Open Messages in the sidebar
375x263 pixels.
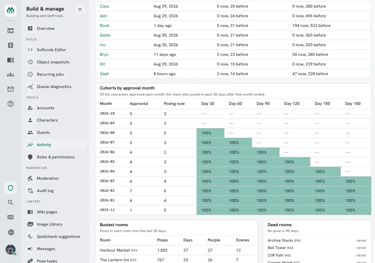click(x=55, y=249)
